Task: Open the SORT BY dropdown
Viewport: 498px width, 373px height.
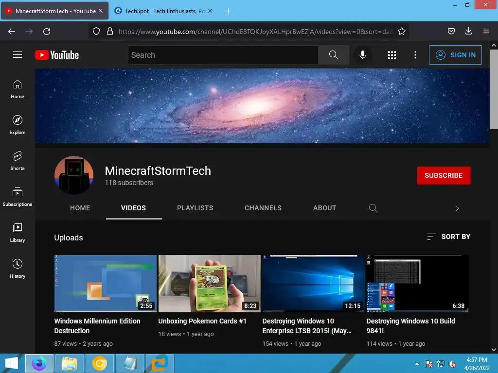Action: point(448,237)
